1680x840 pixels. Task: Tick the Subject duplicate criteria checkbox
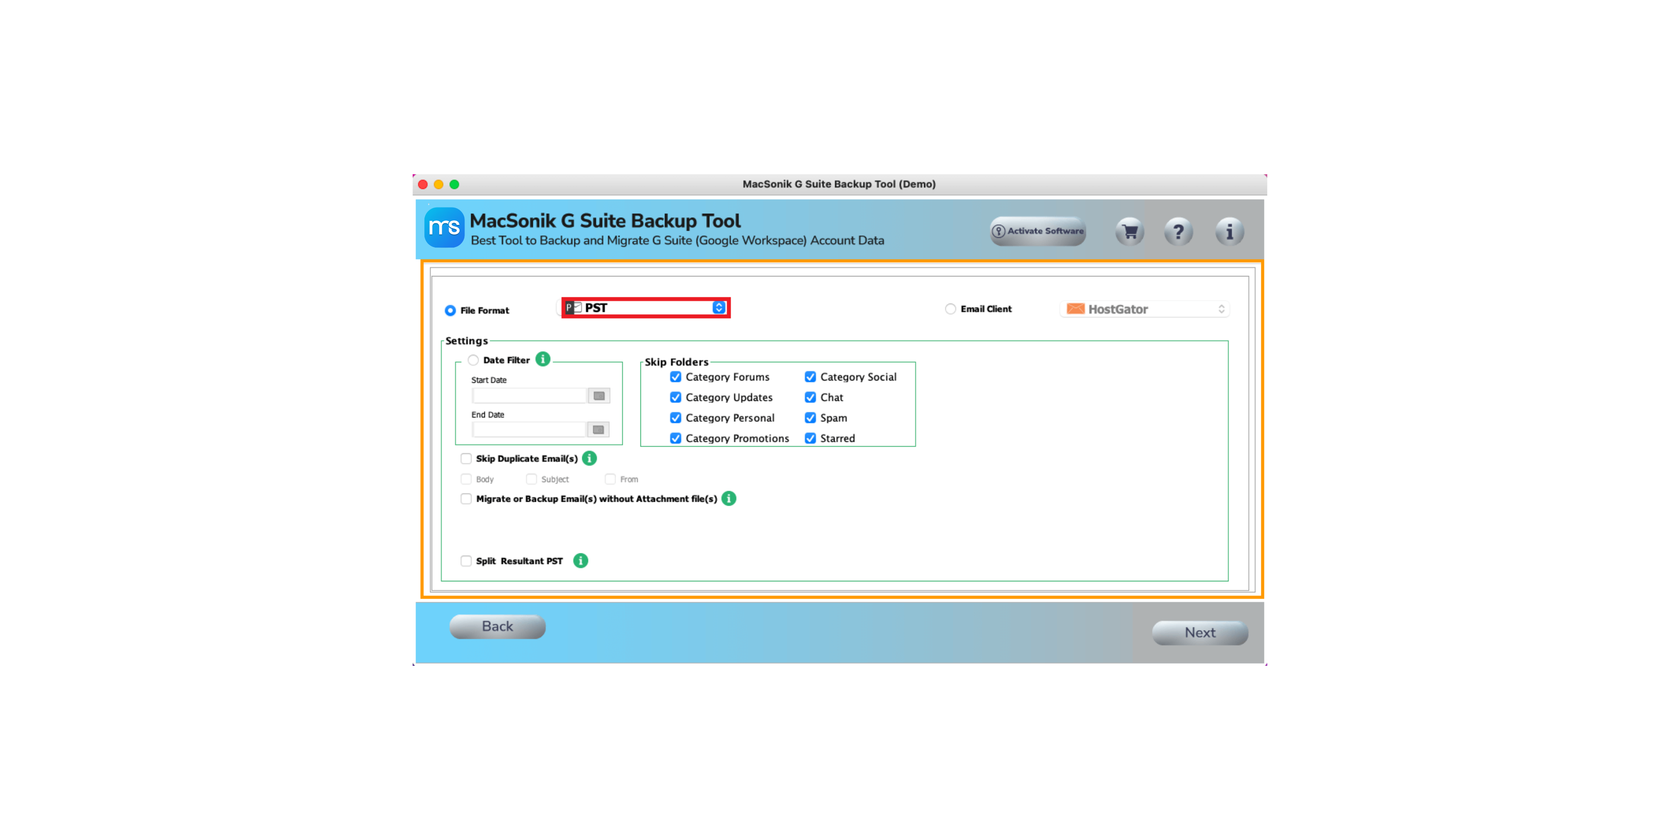(x=531, y=480)
